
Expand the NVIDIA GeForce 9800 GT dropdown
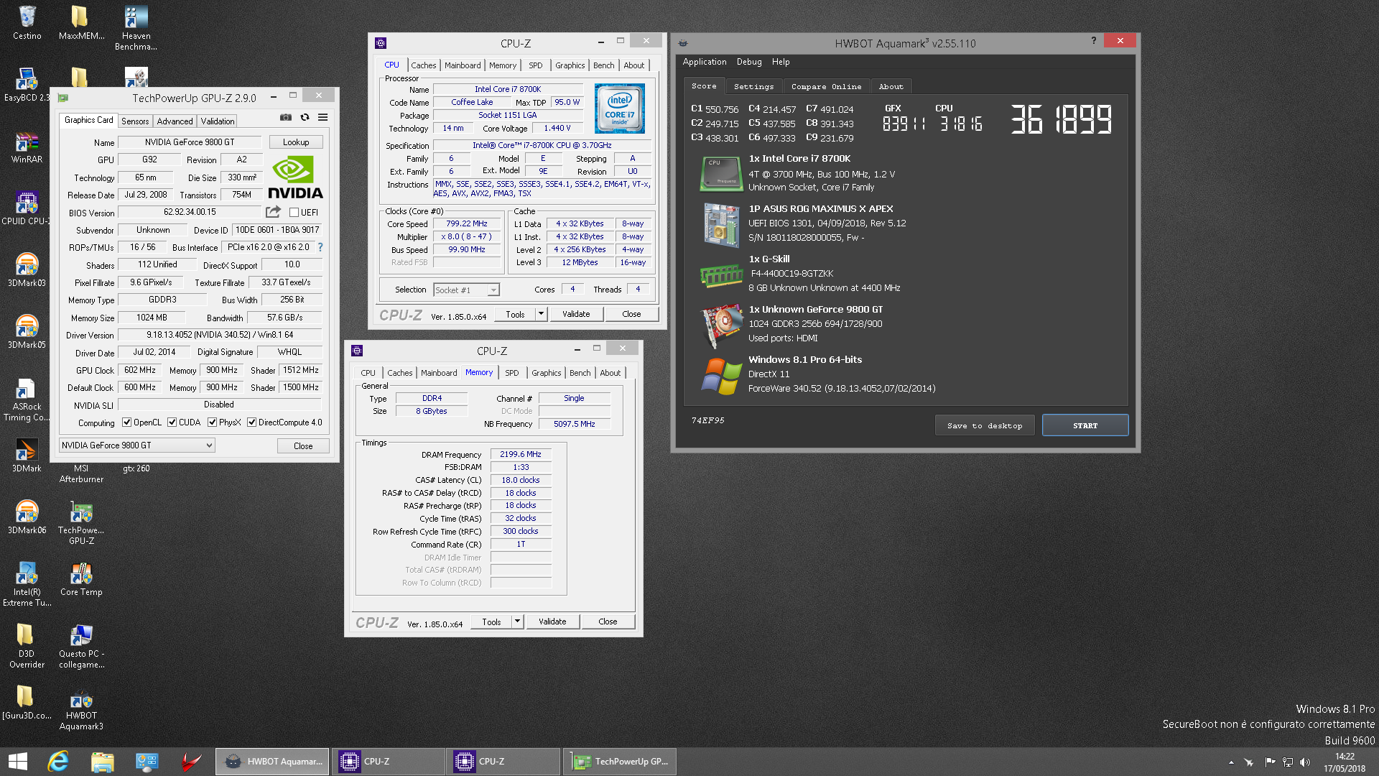(x=136, y=445)
